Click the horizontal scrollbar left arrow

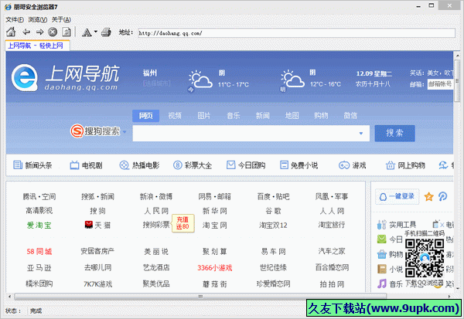click(x=9, y=297)
